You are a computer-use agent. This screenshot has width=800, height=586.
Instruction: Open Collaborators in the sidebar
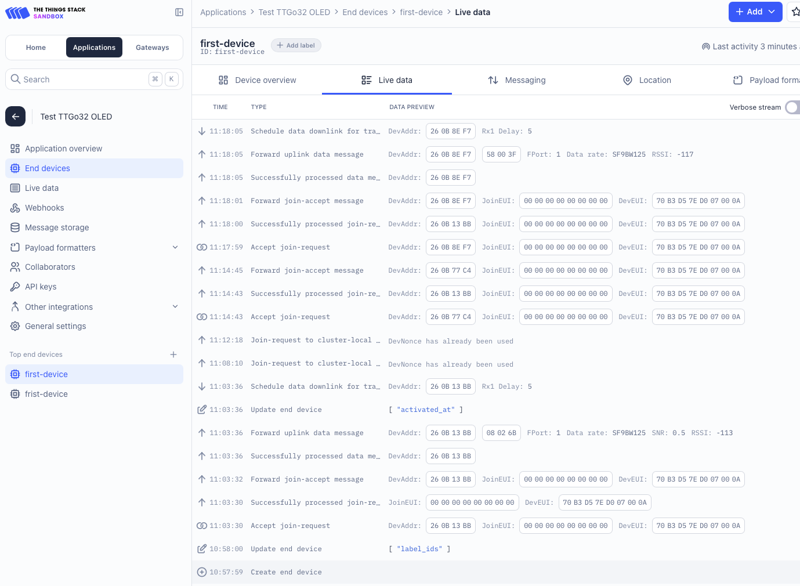point(50,267)
